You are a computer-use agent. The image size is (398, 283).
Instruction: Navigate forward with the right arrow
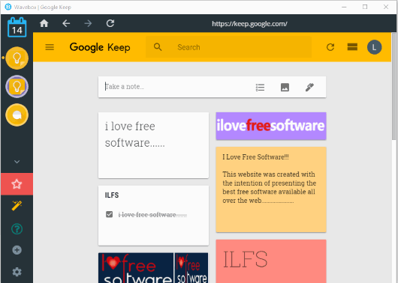[88, 23]
